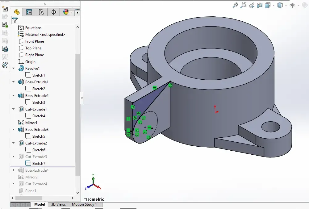This screenshot has height=209, width=309.
Task: Click Zoom to Fit in view toolbar
Action: 235,5
